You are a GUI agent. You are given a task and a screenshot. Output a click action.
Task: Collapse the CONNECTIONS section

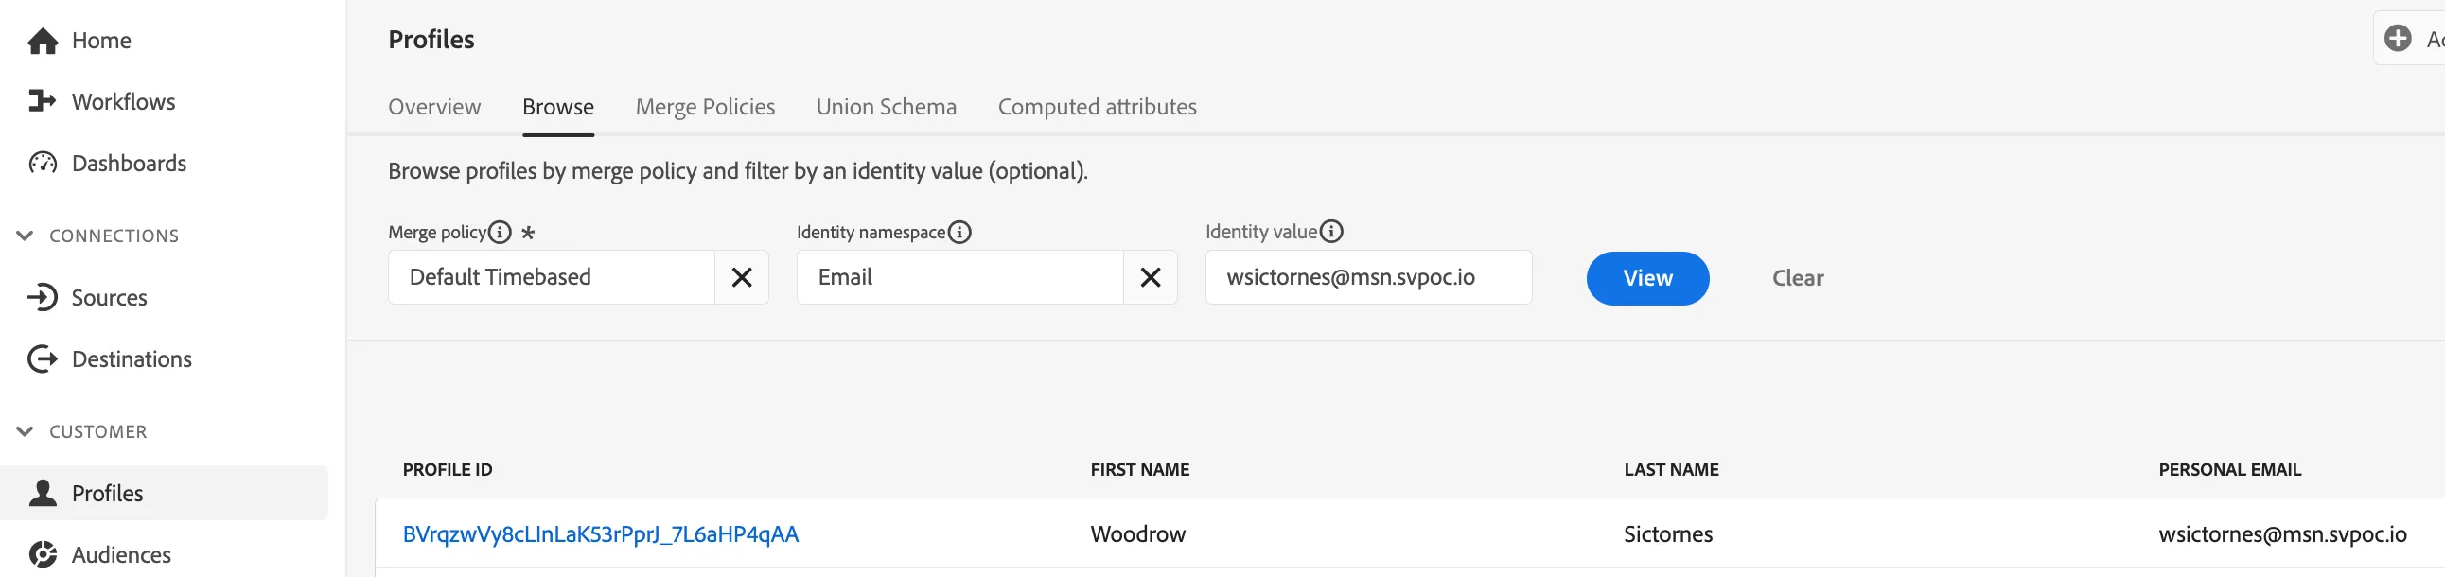point(25,236)
